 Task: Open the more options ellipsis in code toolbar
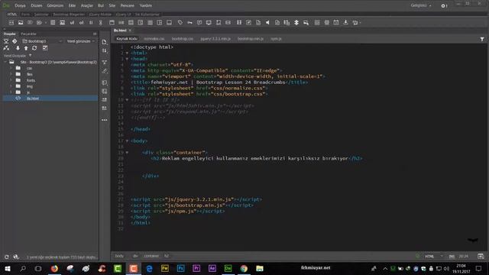tap(104, 120)
